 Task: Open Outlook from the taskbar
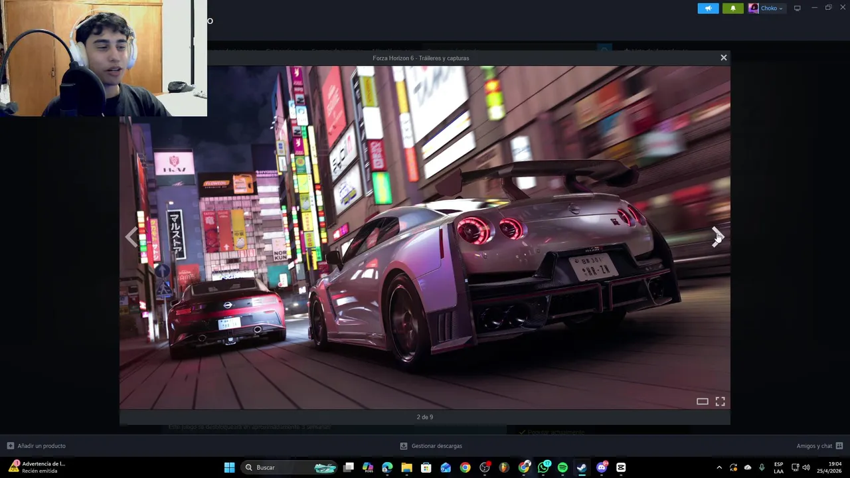(x=446, y=467)
